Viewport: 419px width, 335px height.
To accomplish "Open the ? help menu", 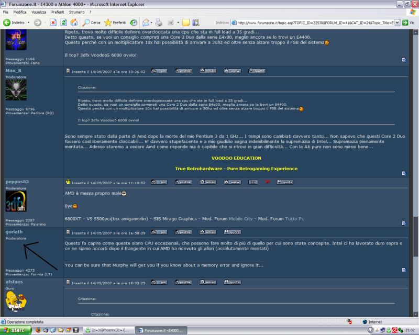I will pyautogui.click(x=90, y=12).
